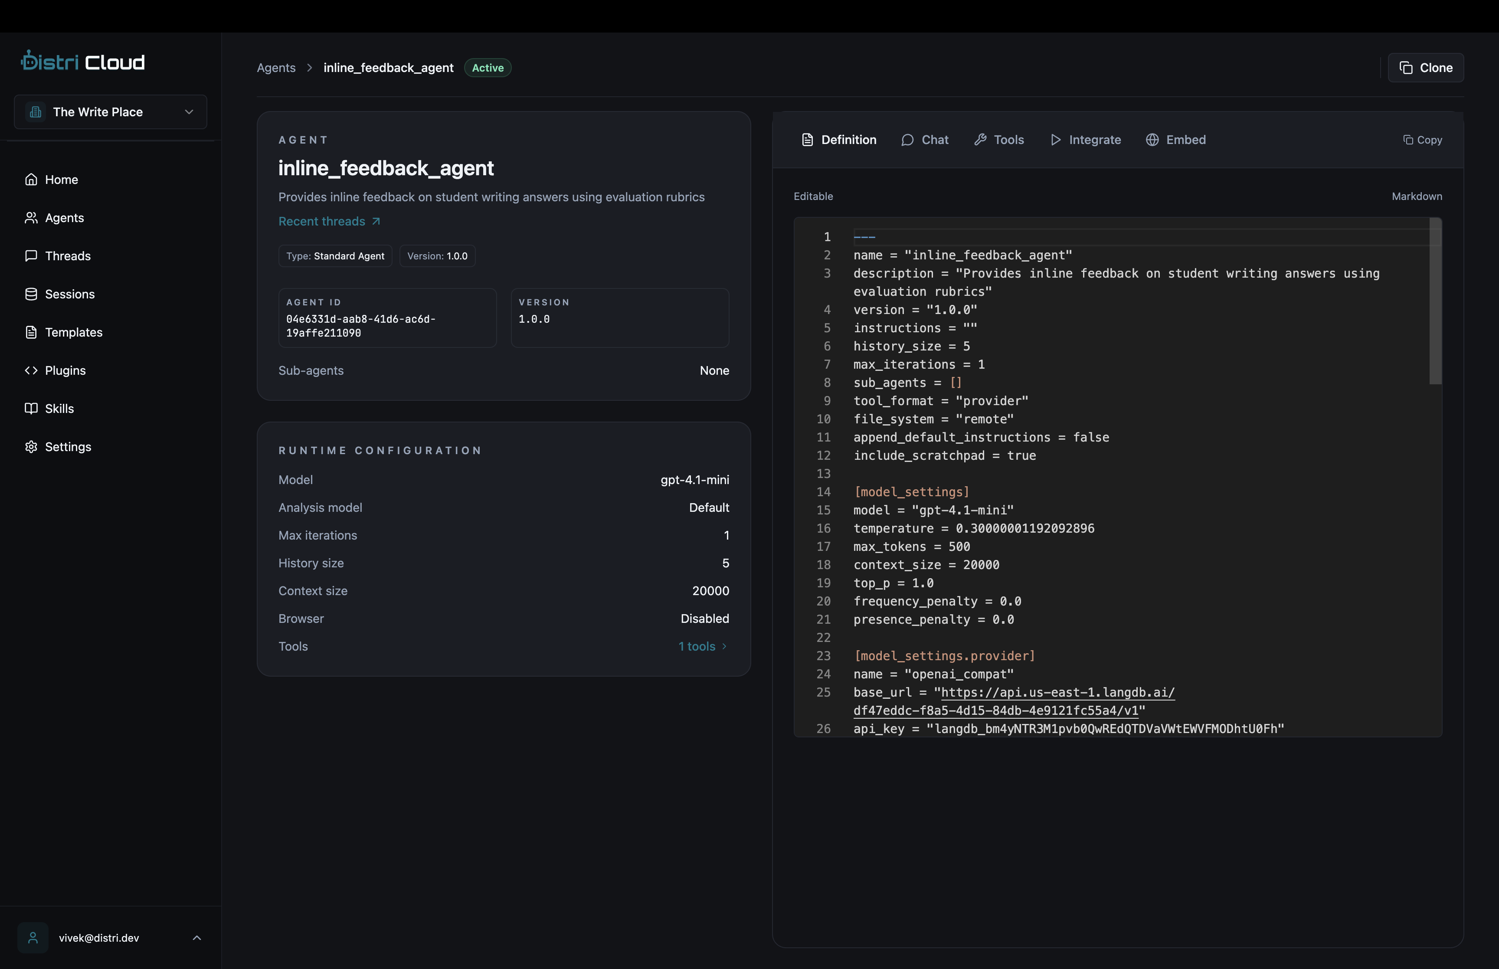Copy the agent definition using the Copy icon
This screenshot has width=1499, height=969.
click(x=1423, y=140)
